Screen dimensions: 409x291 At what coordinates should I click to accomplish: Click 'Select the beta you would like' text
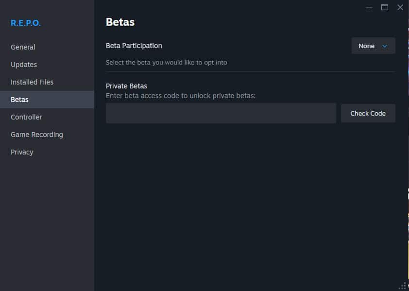pos(167,63)
